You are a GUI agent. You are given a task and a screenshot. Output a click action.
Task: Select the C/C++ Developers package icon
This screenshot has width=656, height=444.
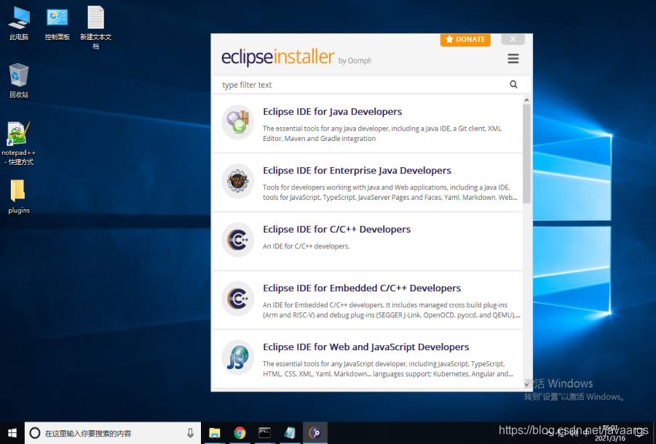pos(237,240)
